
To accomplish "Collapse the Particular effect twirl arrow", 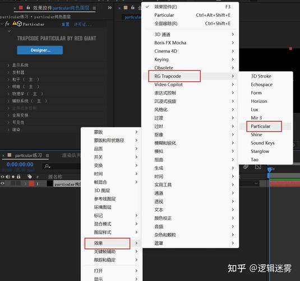I will point(2,24).
